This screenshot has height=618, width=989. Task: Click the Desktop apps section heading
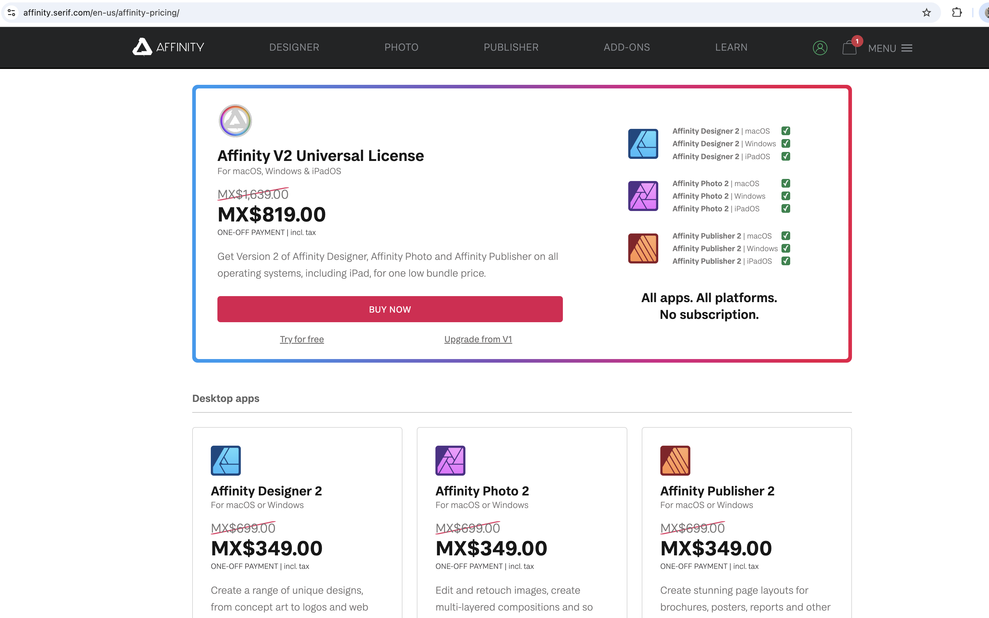pyautogui.click(x=226, y=399)
